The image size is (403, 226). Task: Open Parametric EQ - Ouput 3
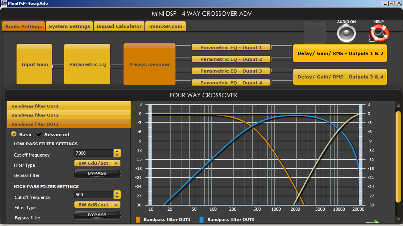pyautogui.click(x=231, y=71)
